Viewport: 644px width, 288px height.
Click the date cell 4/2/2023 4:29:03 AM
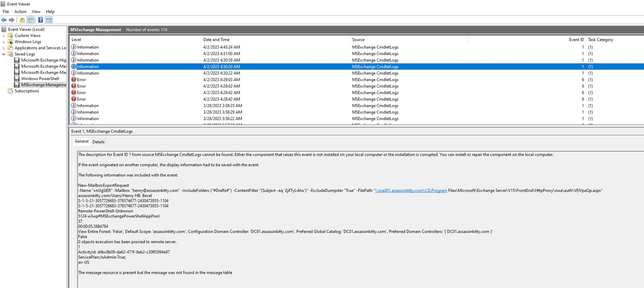pyautogui.click(x=222, y=80)
